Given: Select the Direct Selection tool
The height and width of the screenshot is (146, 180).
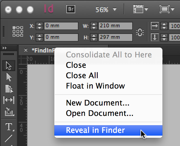Looking at the screenshot, I should (9, 77).
